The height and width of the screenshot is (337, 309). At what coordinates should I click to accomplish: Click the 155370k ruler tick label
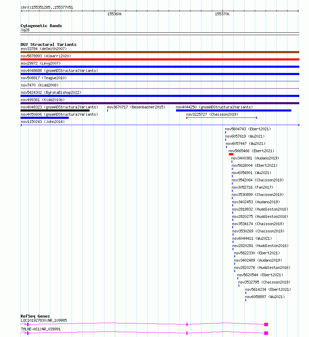[222, 14]
